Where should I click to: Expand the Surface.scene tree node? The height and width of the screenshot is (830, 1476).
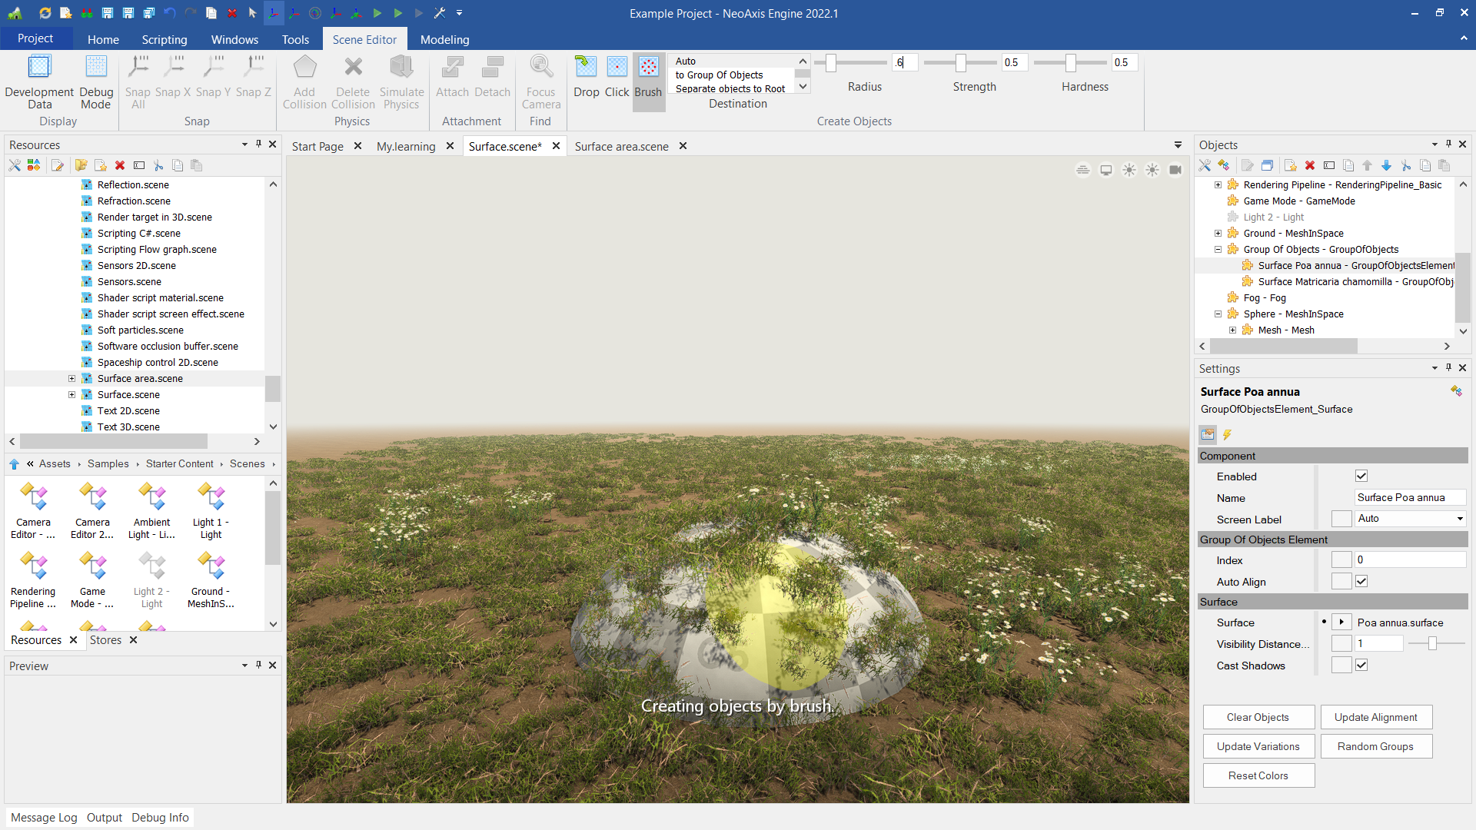coord(71,395)
